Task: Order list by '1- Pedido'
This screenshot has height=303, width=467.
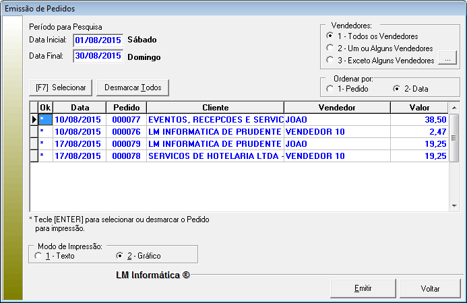Action: [330, 88]
